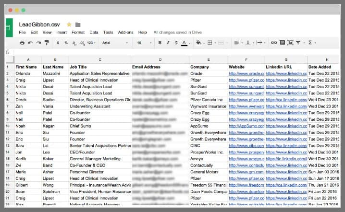Image resolution: width=345 pixels, height=212 pixels.
Task: Apply bold formatting
Action: [160, 43]
